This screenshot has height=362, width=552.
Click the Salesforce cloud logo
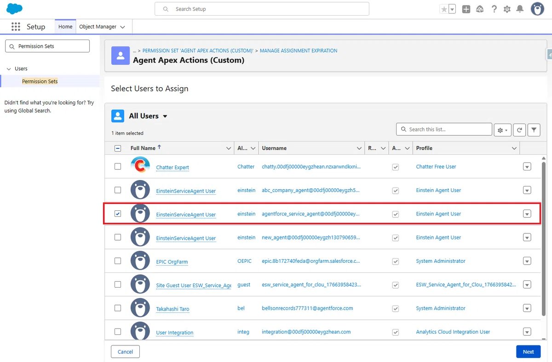tap(15, 9)
